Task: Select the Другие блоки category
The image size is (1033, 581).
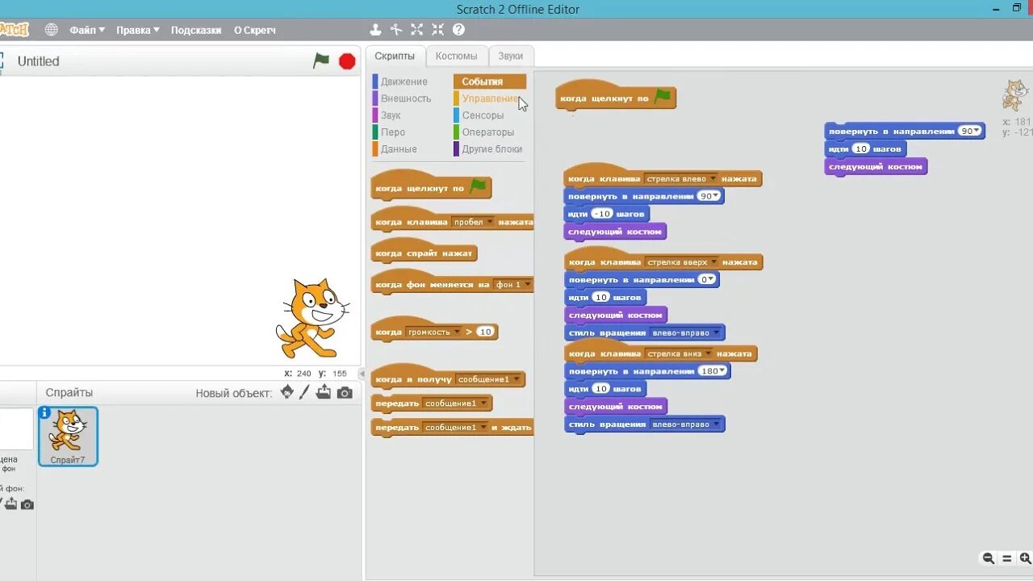Action: 491,149
